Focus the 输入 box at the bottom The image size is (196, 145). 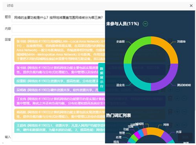pos(59,138)
